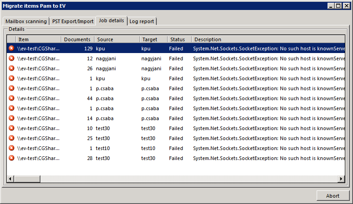The width and height of the screenshot is (353, 204).
Task: Open the PST Export/Import tab
Action: [73, 21]
